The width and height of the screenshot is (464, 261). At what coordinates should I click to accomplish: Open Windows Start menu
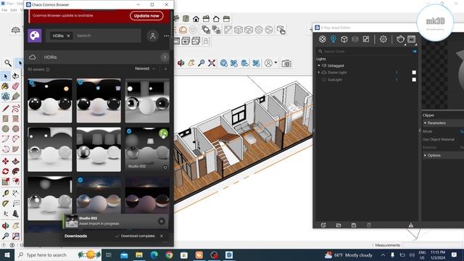point(7,254)
